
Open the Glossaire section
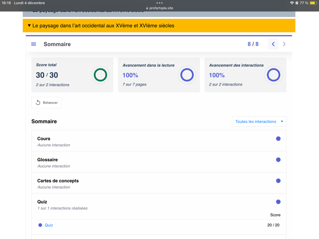47,160
